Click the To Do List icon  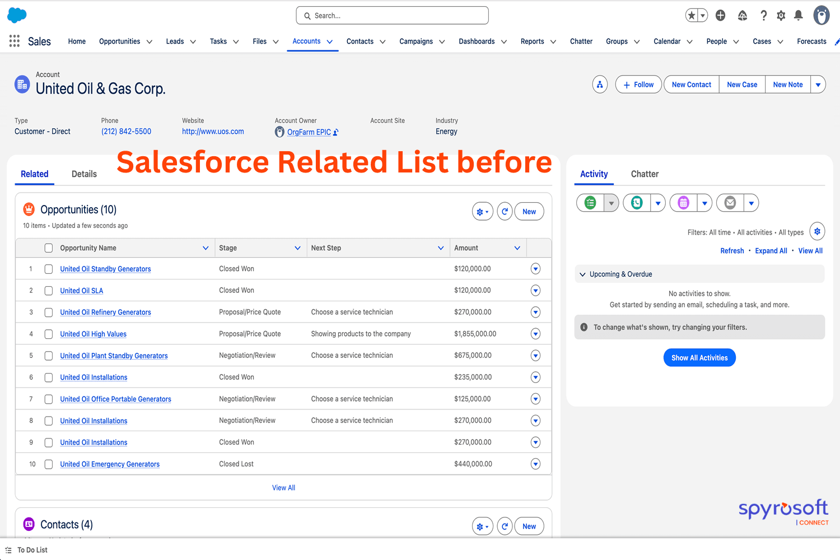[x=8, y=550]
